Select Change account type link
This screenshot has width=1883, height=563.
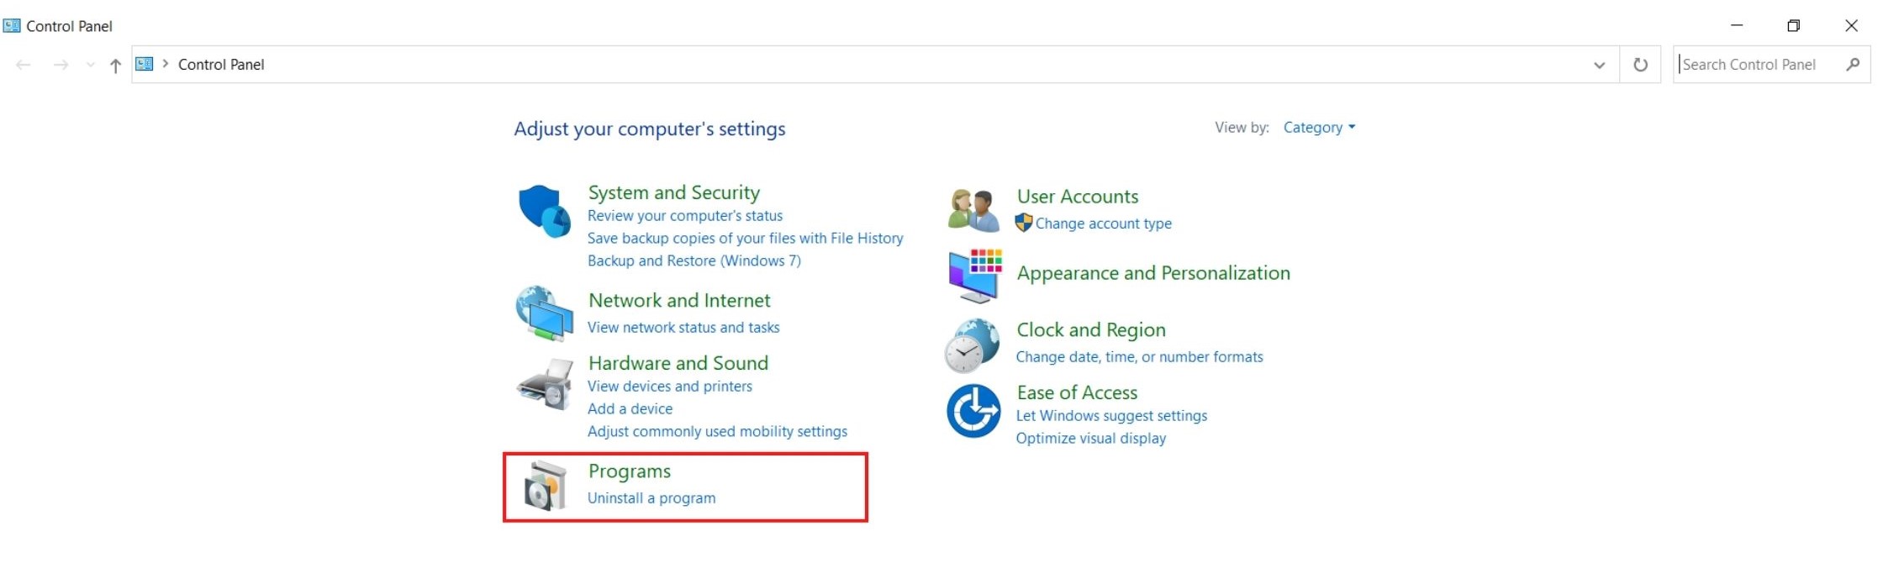coord(1103,224)
